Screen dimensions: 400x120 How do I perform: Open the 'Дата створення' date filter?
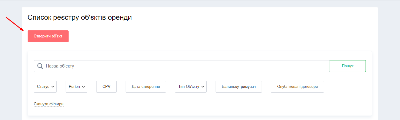coord(146,87)
